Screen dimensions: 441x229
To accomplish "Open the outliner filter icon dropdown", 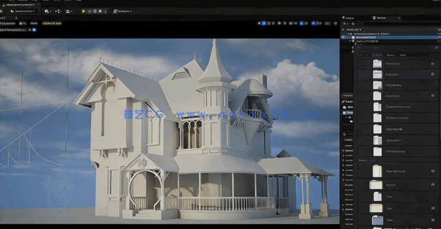I will point(346,24).
